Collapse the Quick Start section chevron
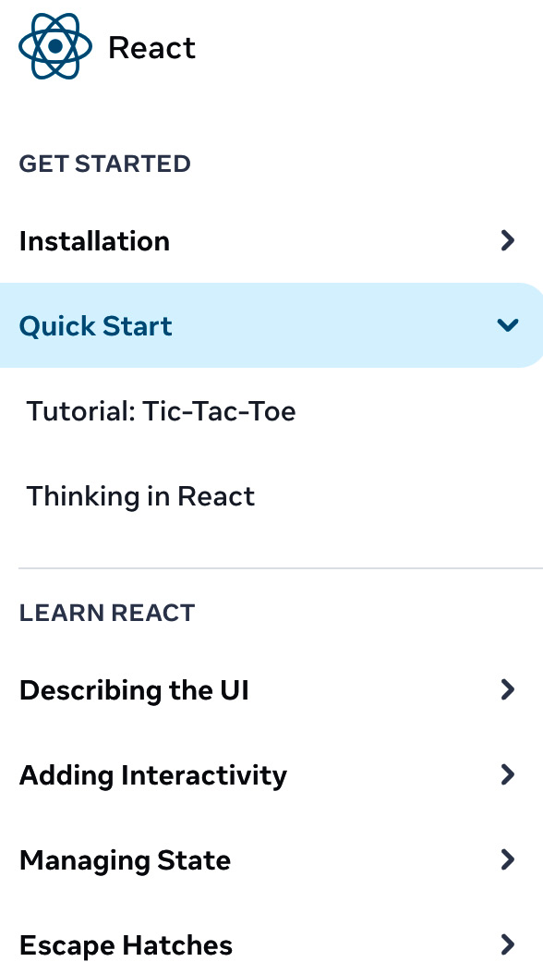This screenshot has width=543, height=974. pyautogui.click(x=507, y=325)
